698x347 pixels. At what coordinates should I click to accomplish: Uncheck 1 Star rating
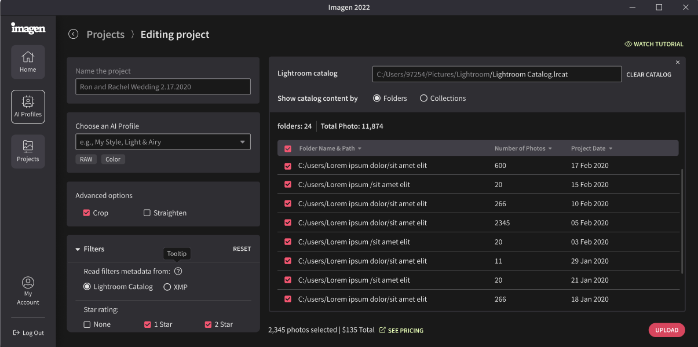148,324
